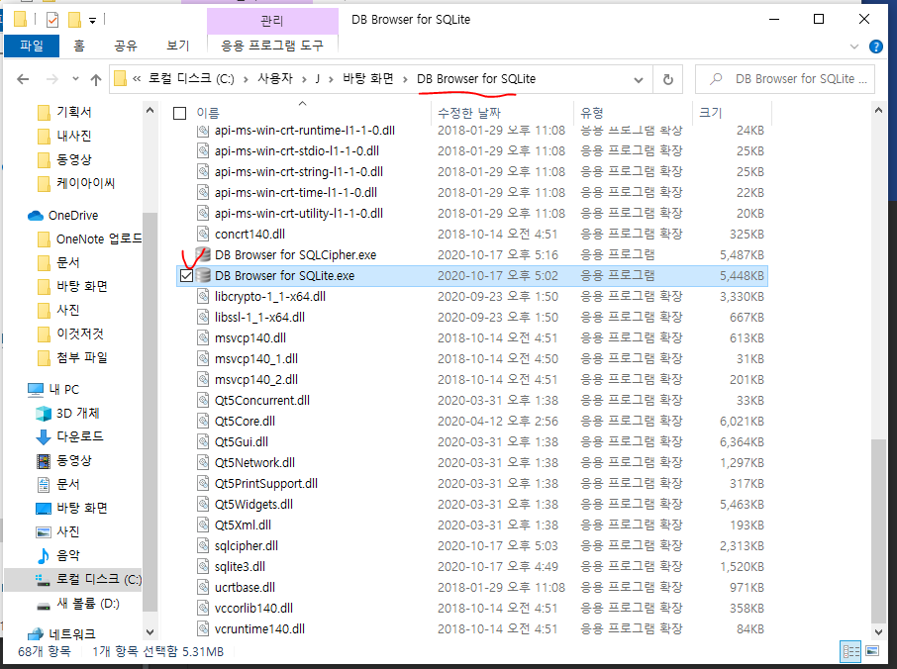Select the file sqlcipher.dll
Image resolution: width=897 pixels, height=669 pixels.
(246, 546)
